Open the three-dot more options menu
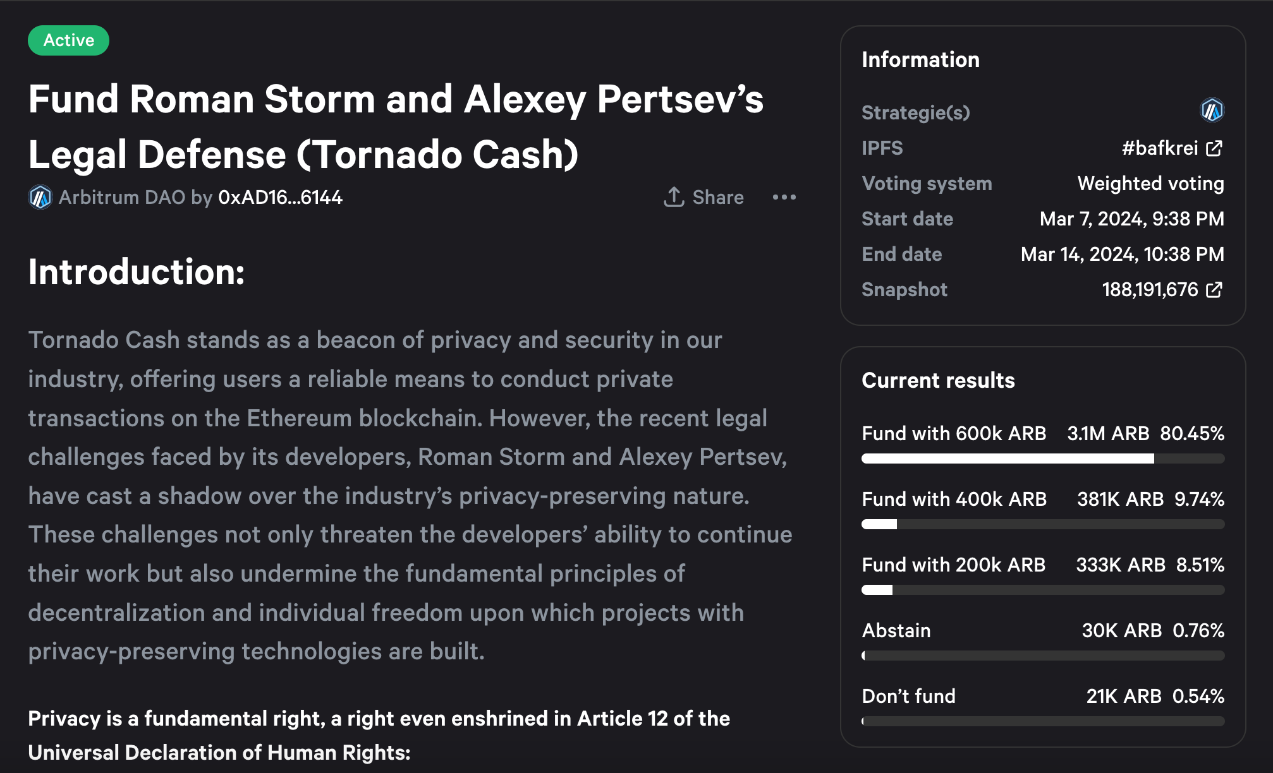The height and width of the screenshot is (773, 1273). (x=784, y=197)
